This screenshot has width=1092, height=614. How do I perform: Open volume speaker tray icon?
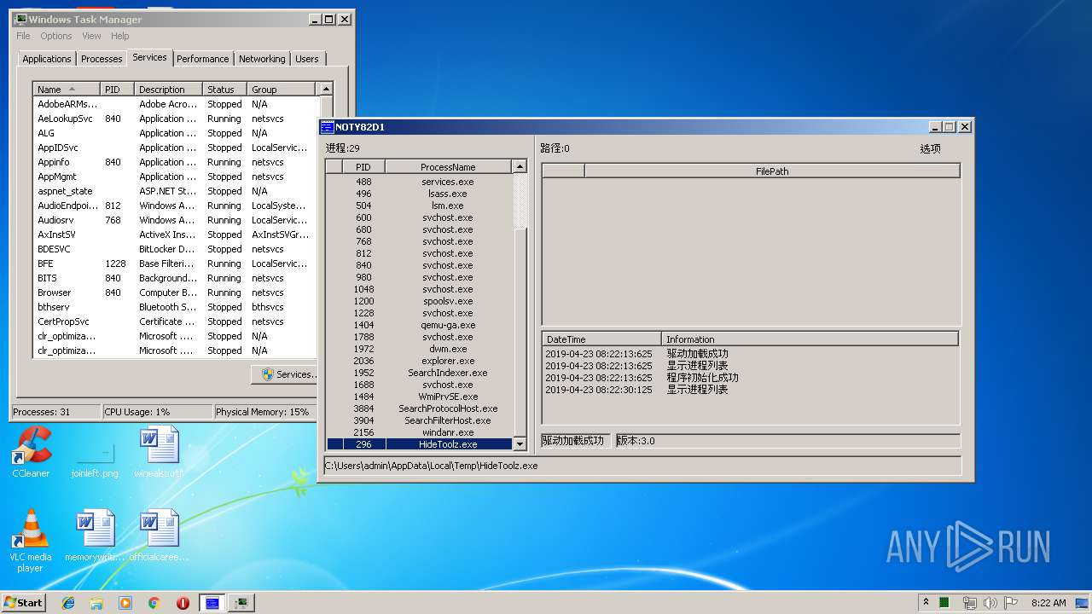click(x=990, y=603)
